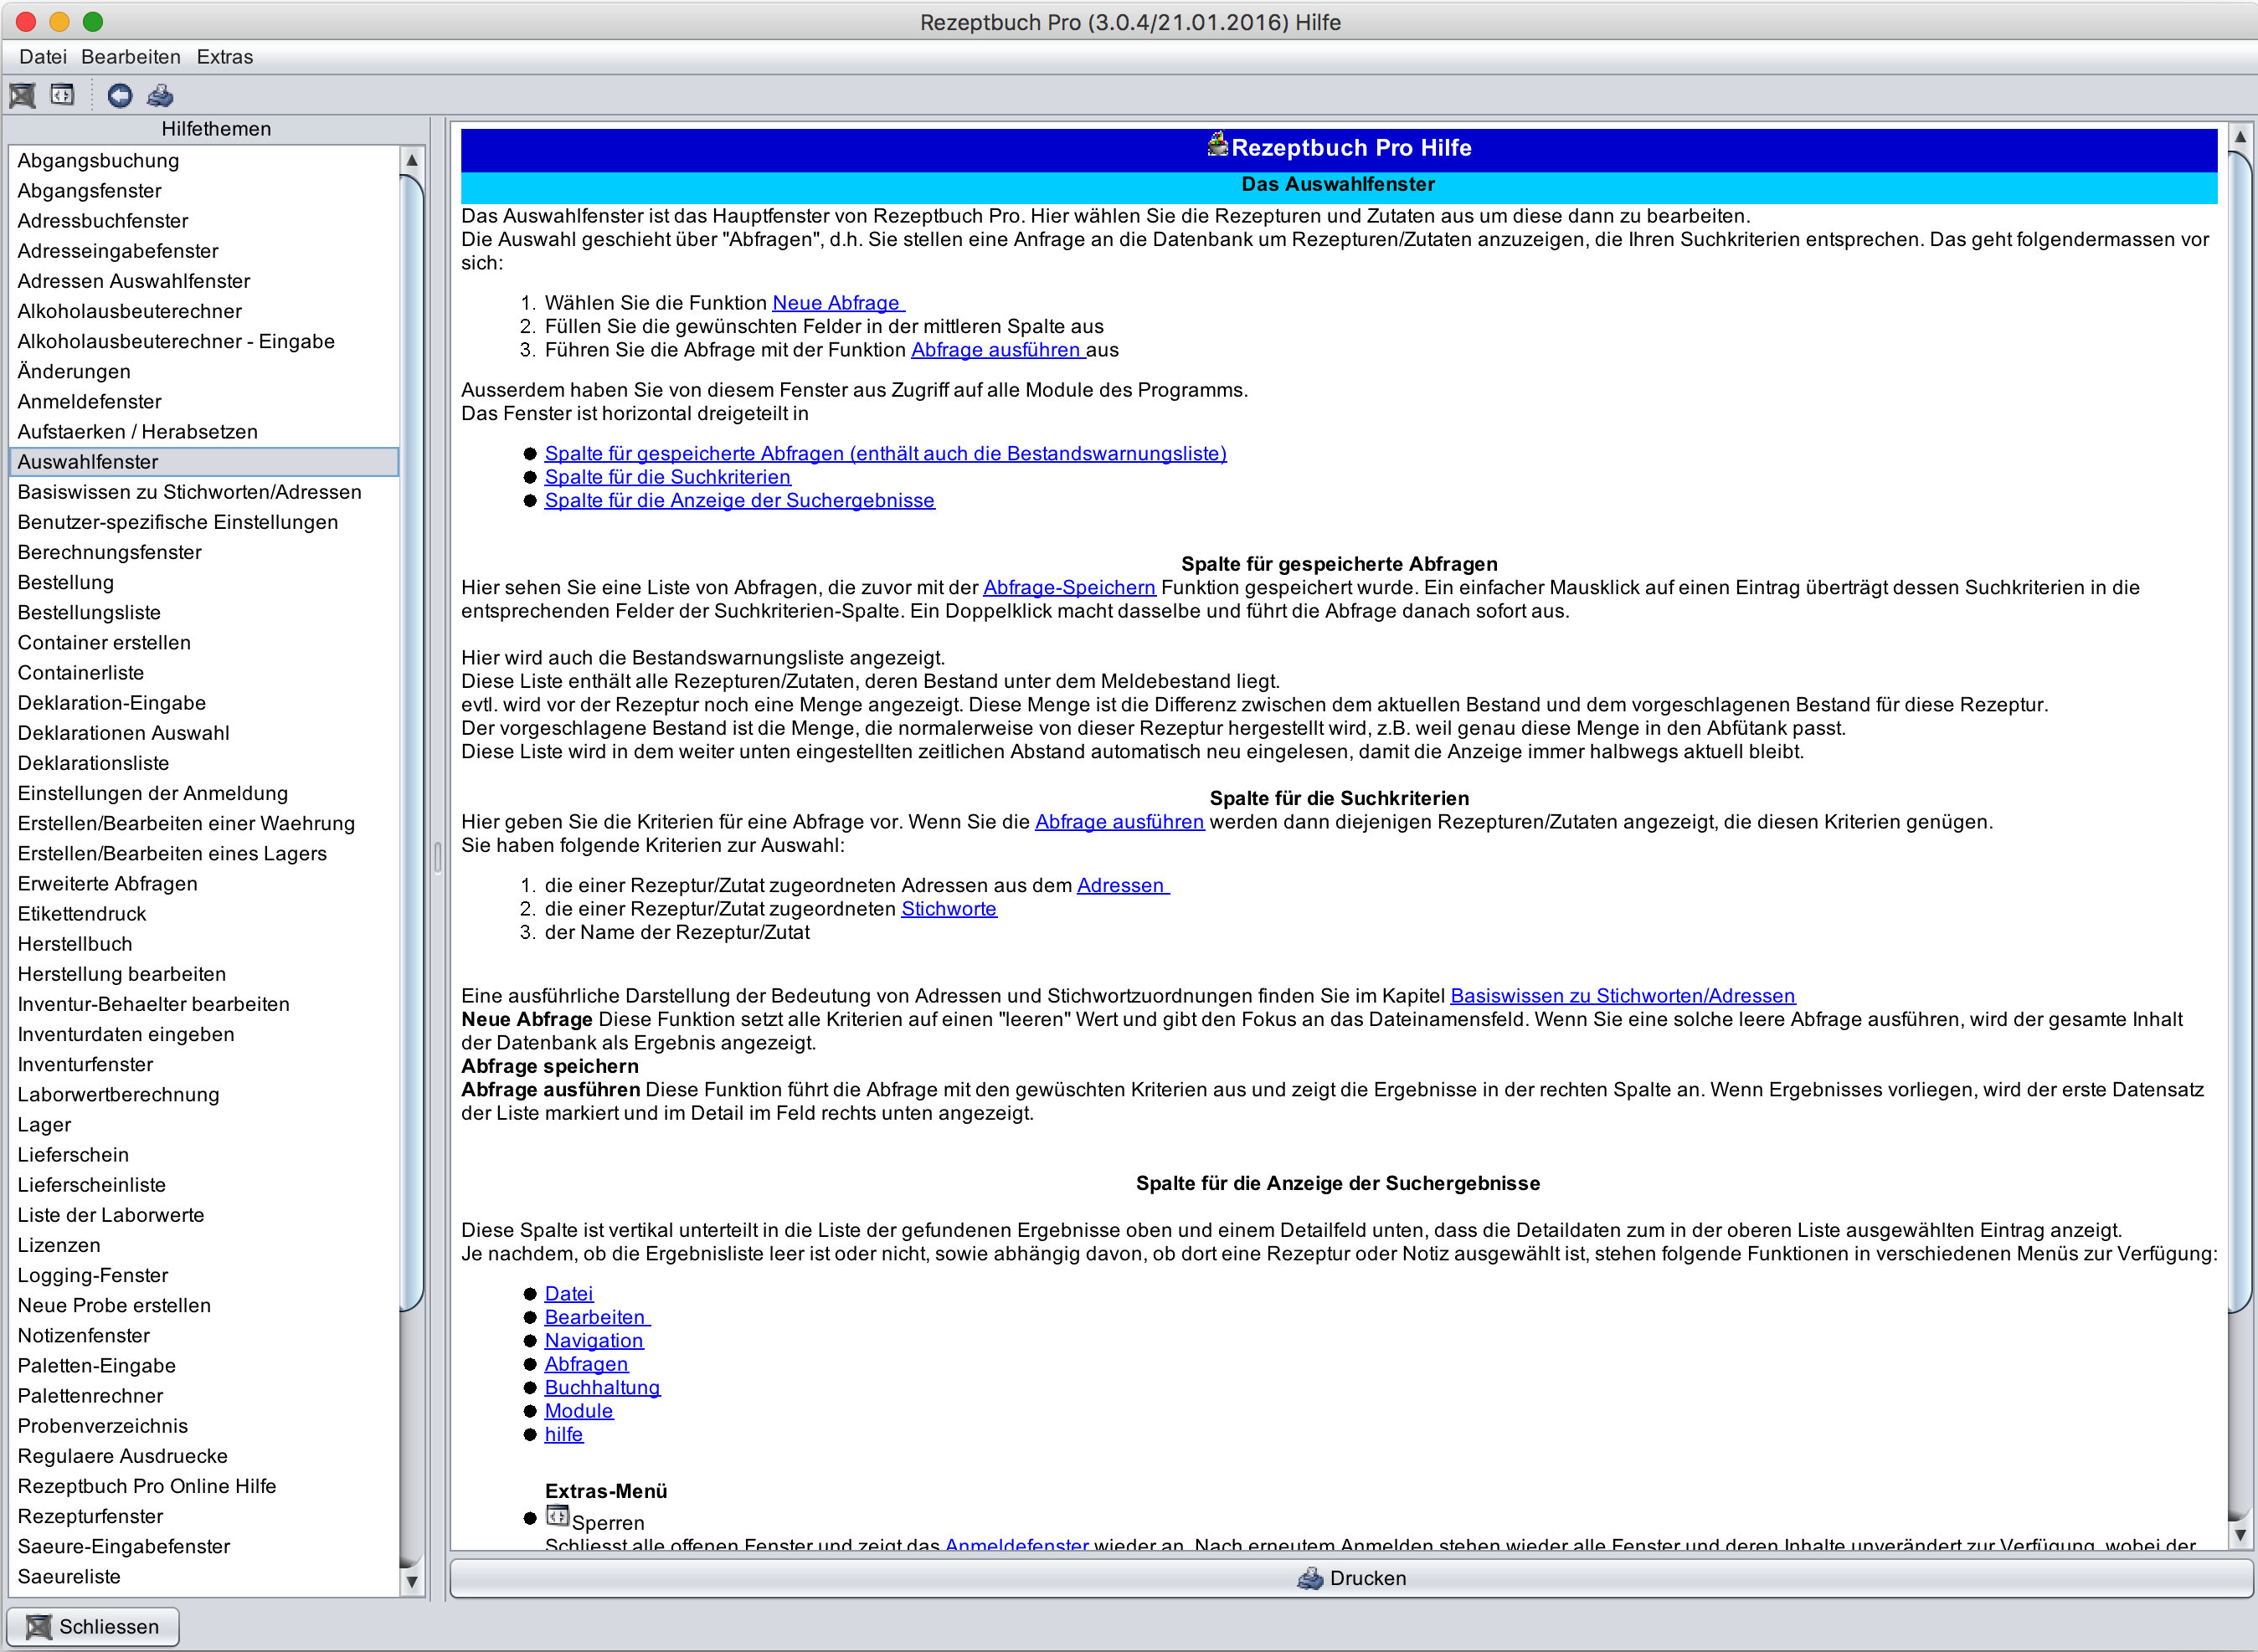Click the Sperren lock toolbar icon
Image resolution: width=2258 pixels, height=1652 pixels.
pos(63,96)
